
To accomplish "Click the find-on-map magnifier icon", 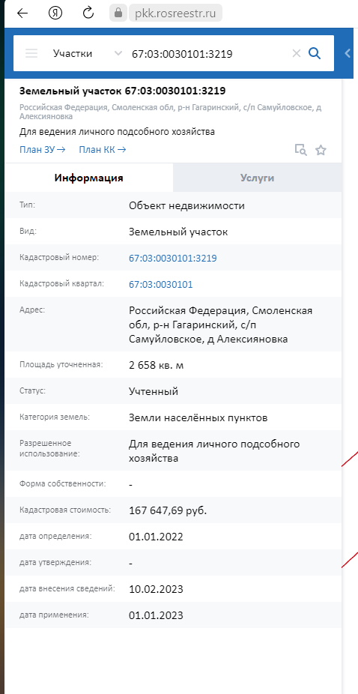I will [301, 150].
